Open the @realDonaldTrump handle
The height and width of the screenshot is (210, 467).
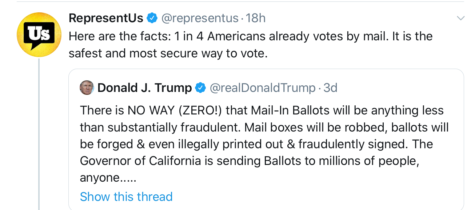tap(263, 88)
